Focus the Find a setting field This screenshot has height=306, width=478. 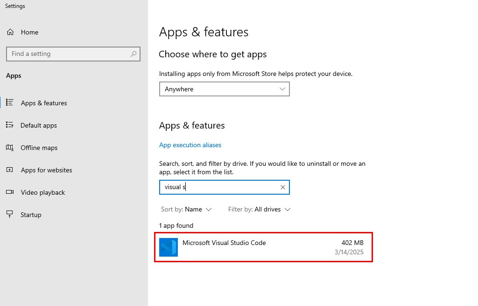pyautogui.click(x=73, y=54)
